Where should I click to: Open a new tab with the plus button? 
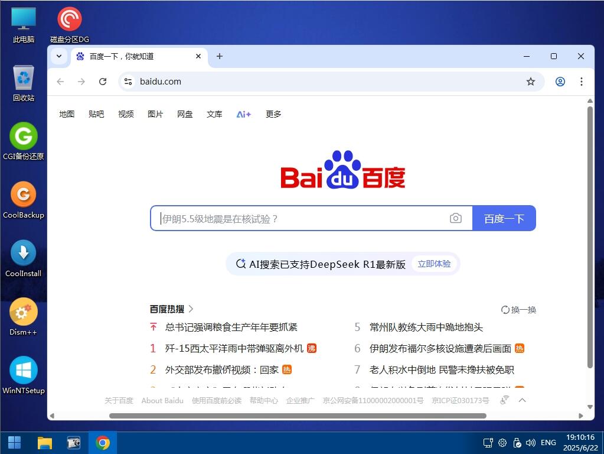pyautogui.click(x=220, y=56)
